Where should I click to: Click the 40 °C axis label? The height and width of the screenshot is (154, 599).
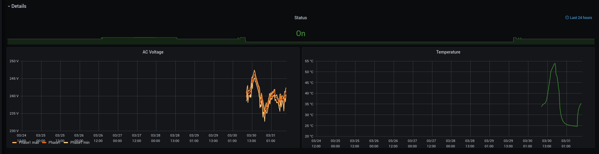point(309,93)
